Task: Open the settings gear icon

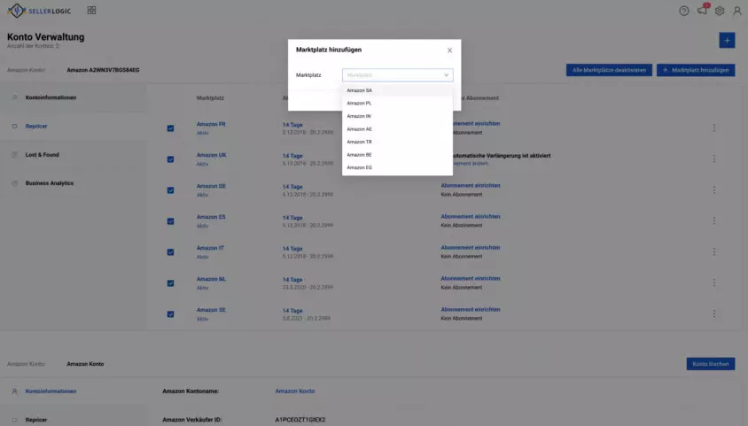Action: pos(720,11)
